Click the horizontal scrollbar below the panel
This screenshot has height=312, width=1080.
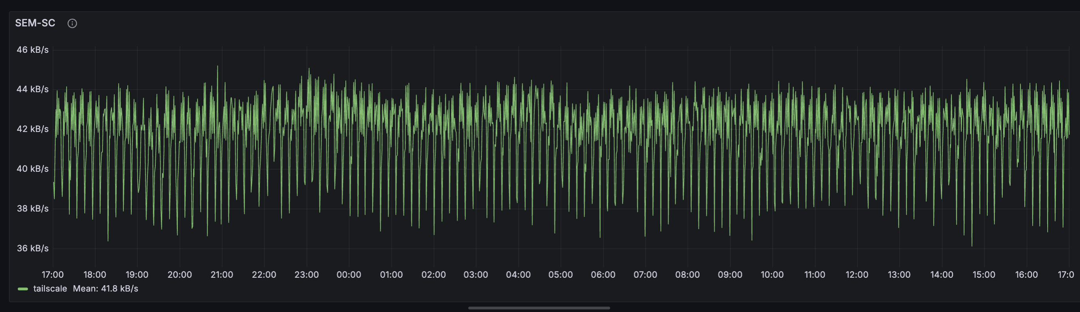click(x=539, y=308)
